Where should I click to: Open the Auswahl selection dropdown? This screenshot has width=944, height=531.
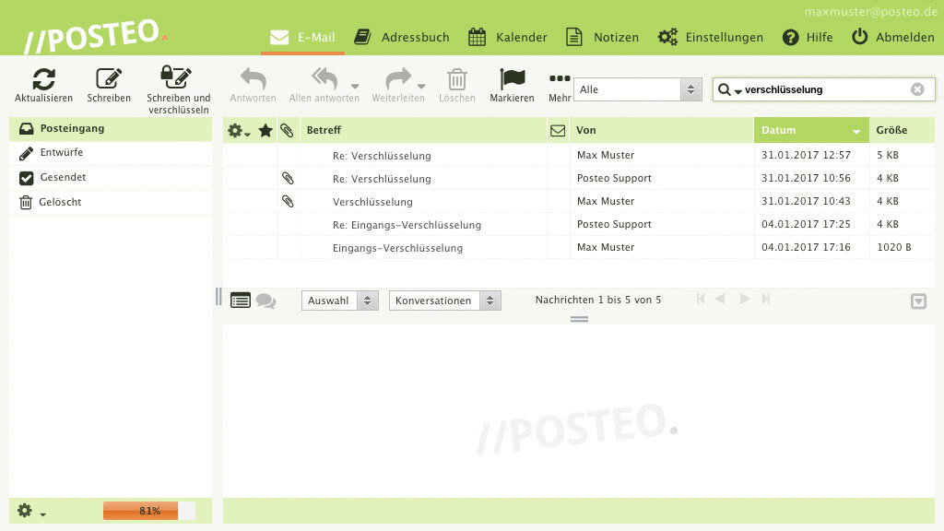pos(340,301)
